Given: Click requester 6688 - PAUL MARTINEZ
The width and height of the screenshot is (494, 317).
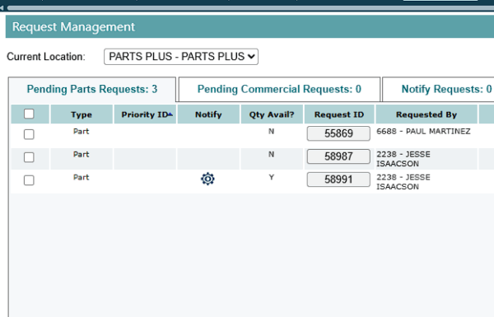Looking at the screenshot, I should pos(423,132).
